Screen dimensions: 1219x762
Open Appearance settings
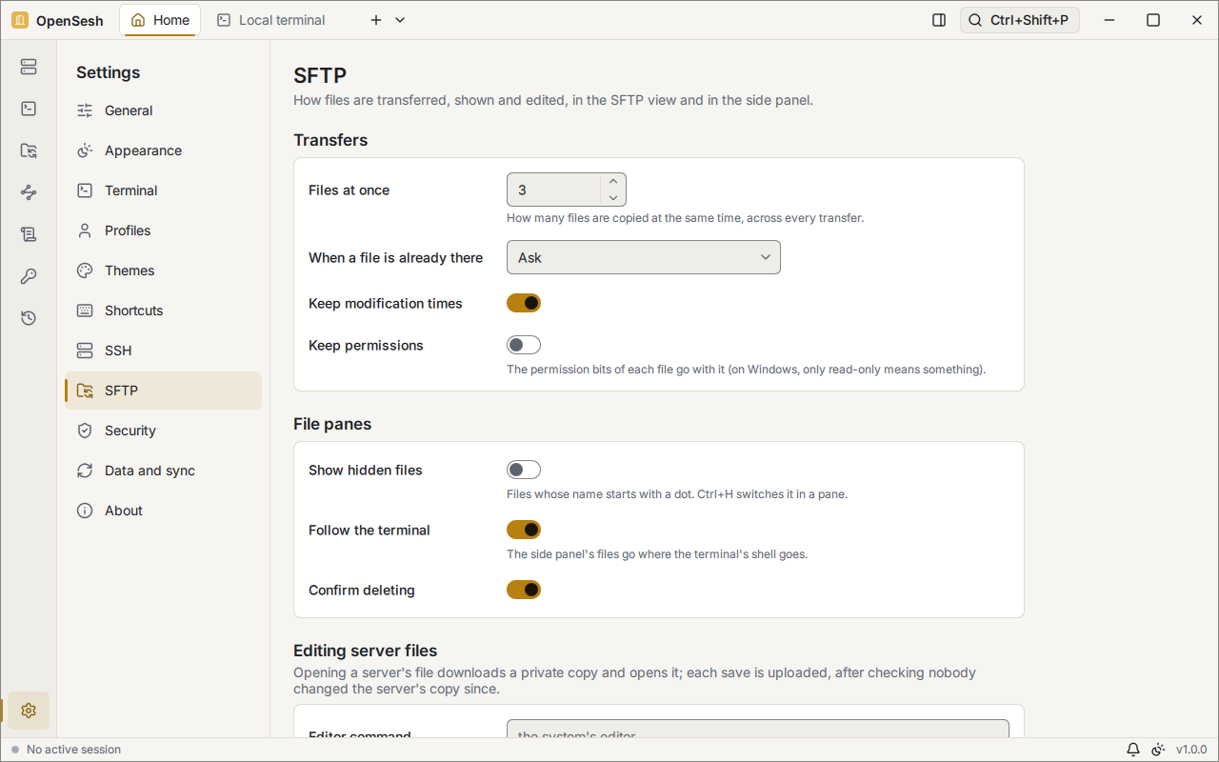point(163,150)
